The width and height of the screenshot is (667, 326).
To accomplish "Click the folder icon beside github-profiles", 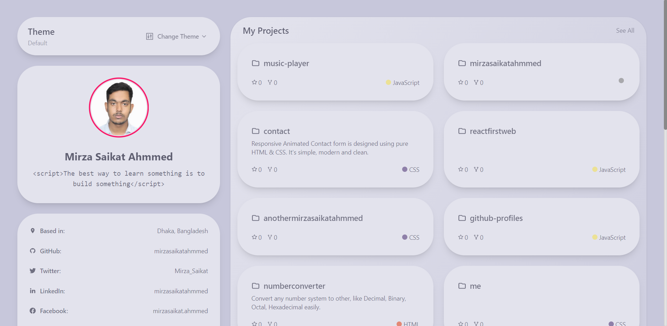I will (462, 218).
